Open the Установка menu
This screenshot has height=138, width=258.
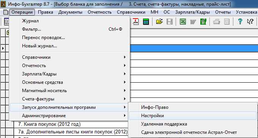point(246,12)
